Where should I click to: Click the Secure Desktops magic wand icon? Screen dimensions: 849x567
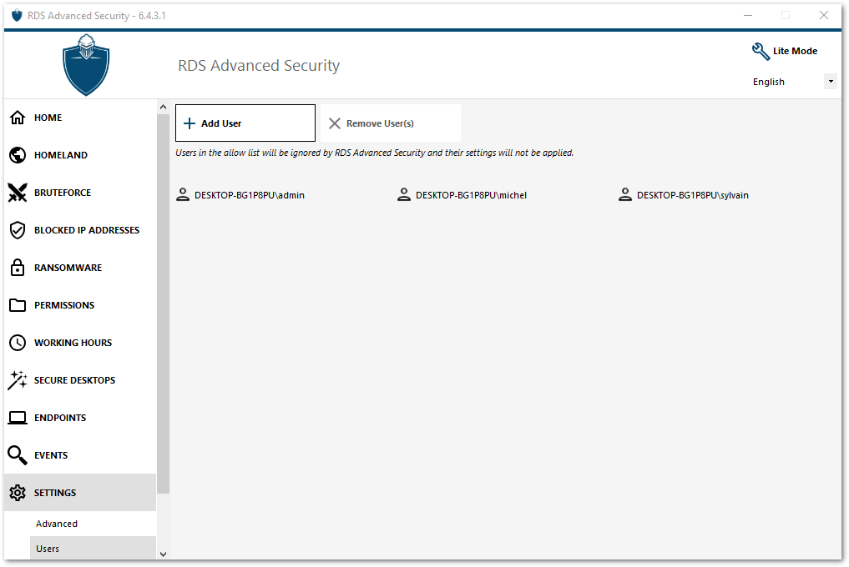click(18, 379)
